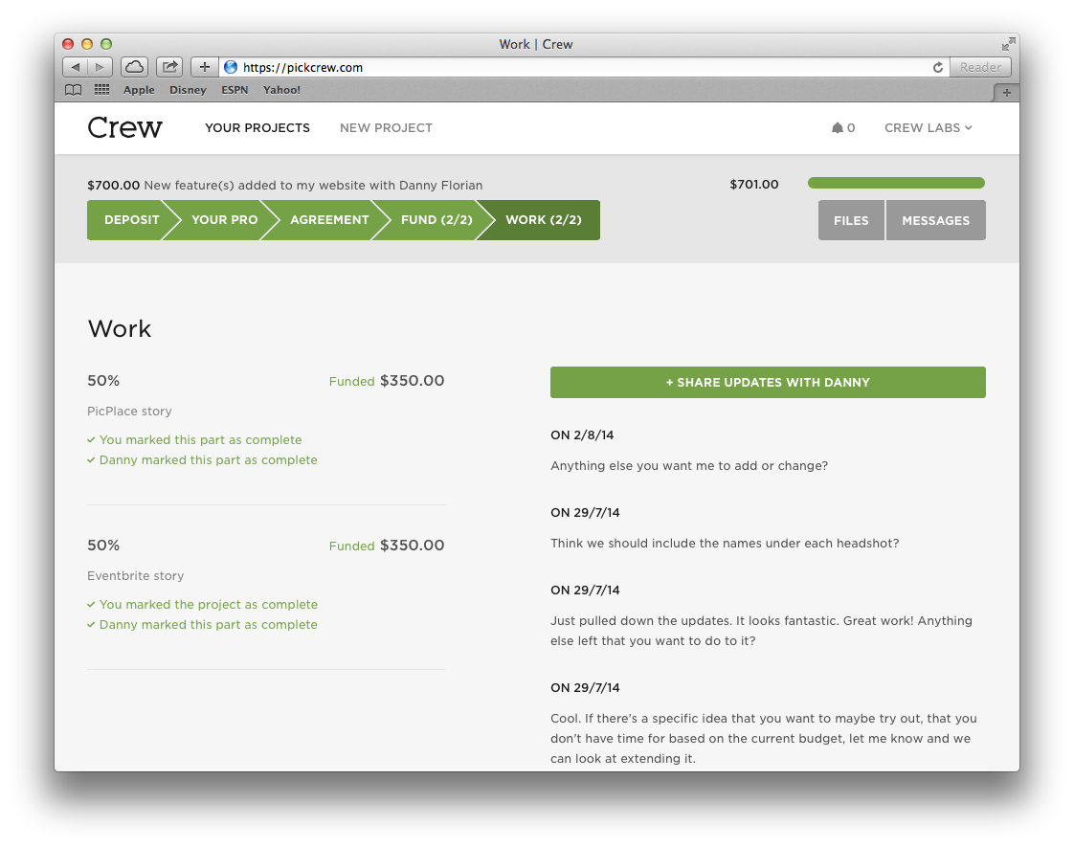
Task: Open the Files section
Action: click(851, 220)
